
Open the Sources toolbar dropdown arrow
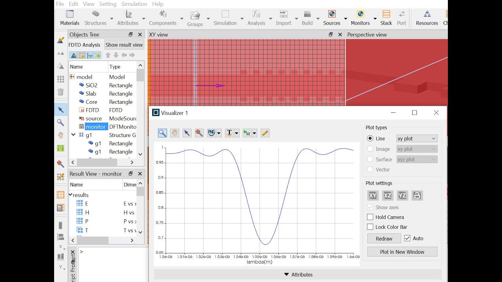346,18
